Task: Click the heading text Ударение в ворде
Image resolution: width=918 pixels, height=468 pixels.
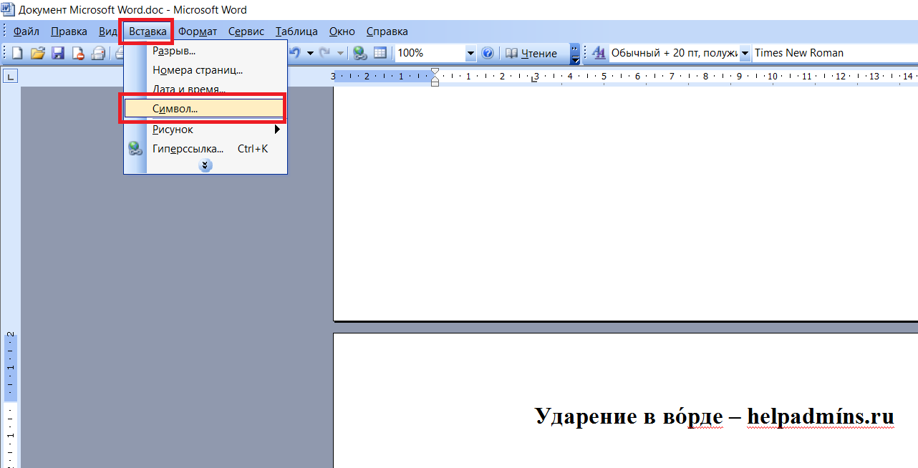Action: tap(630, 416)
